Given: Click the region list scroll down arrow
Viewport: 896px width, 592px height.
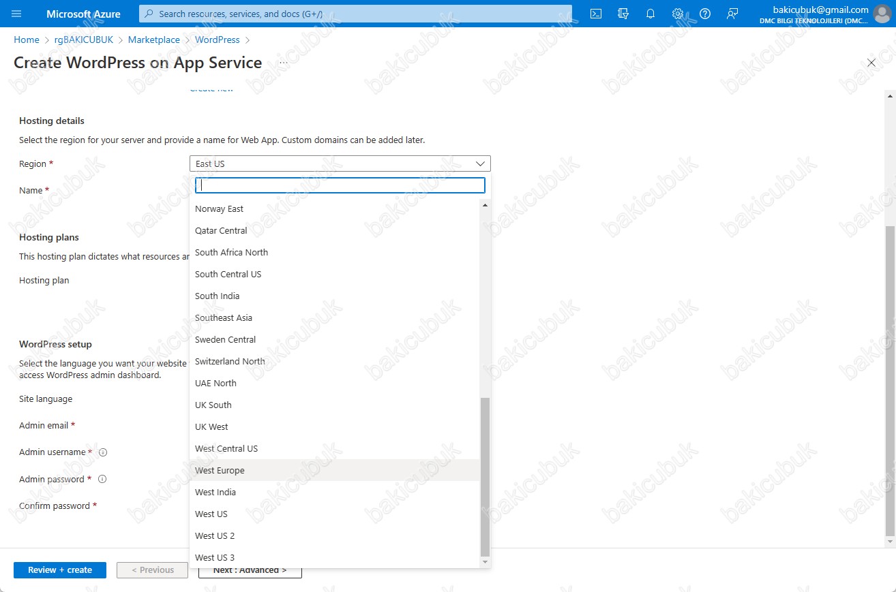Looking at the screenshot, I should (x=485, y=563).
